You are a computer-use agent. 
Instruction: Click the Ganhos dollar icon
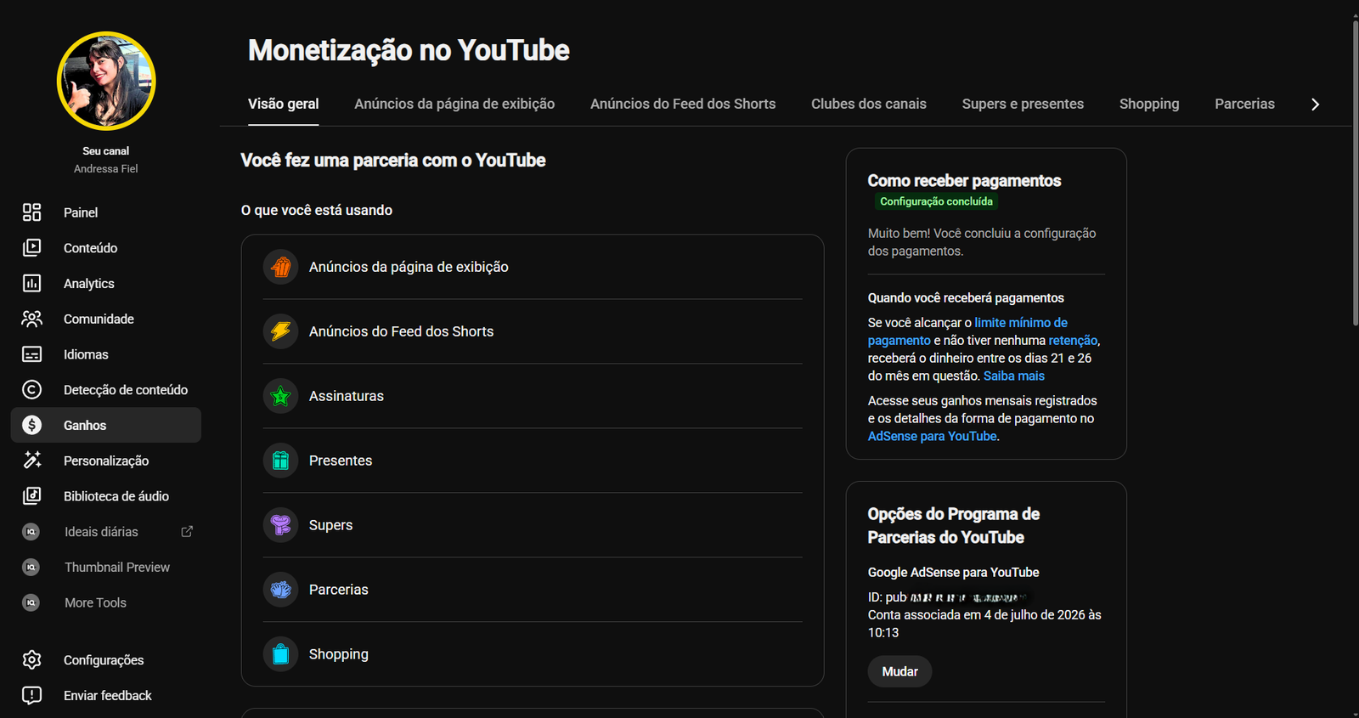pyautogui.click(x=31, y=426)
